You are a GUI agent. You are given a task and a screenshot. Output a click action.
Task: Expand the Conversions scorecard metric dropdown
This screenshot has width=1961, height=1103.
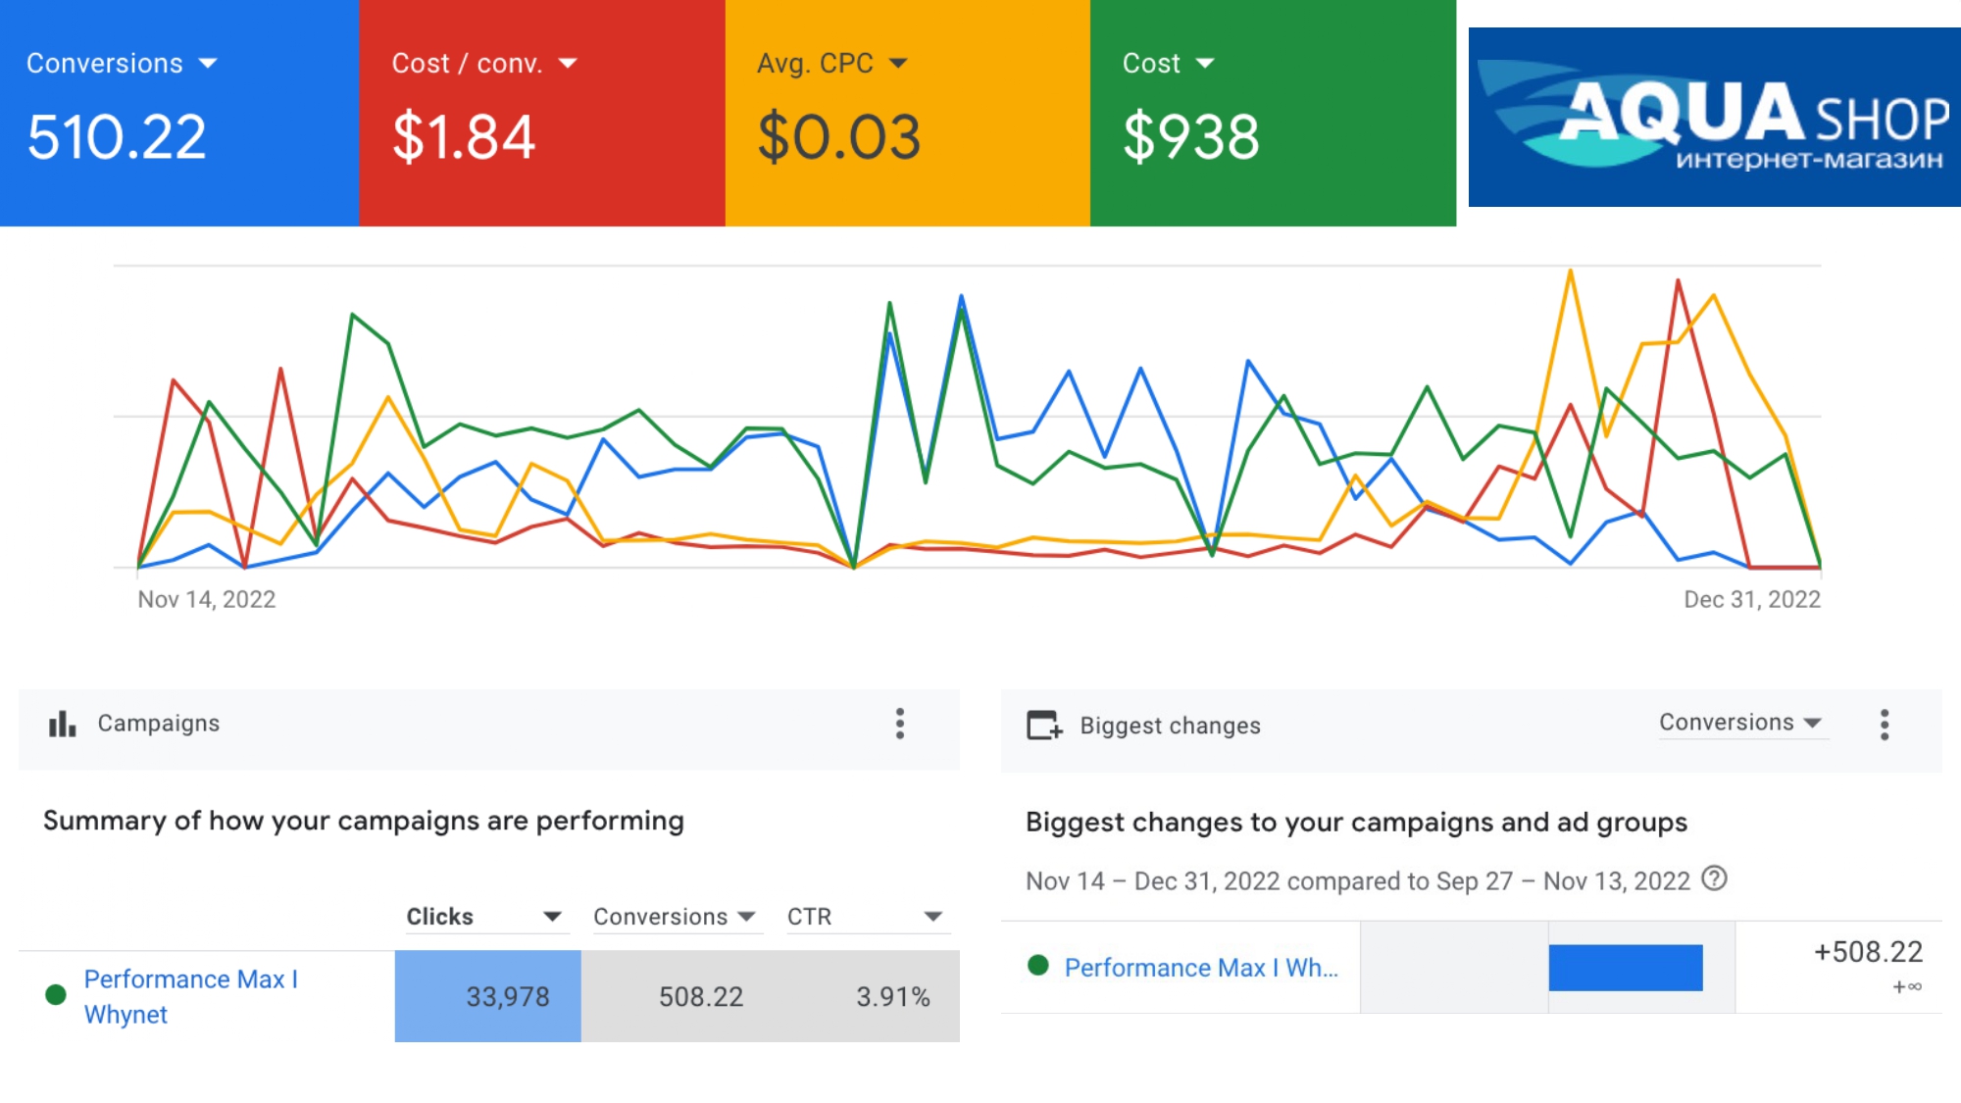[208, 64]
